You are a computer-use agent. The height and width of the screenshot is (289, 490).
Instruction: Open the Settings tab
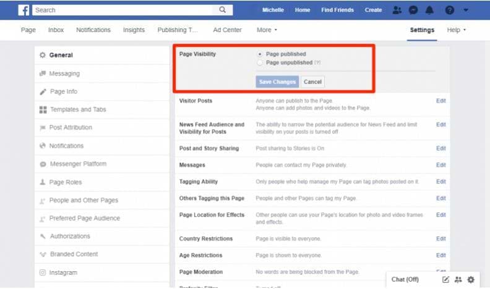coord(422,30)
